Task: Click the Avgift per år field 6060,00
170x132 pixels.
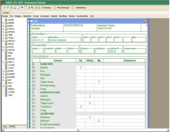Action: tap(115, 51)
